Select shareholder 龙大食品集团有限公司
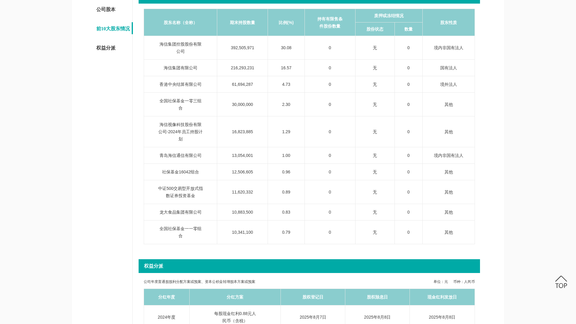 [180, 212]
